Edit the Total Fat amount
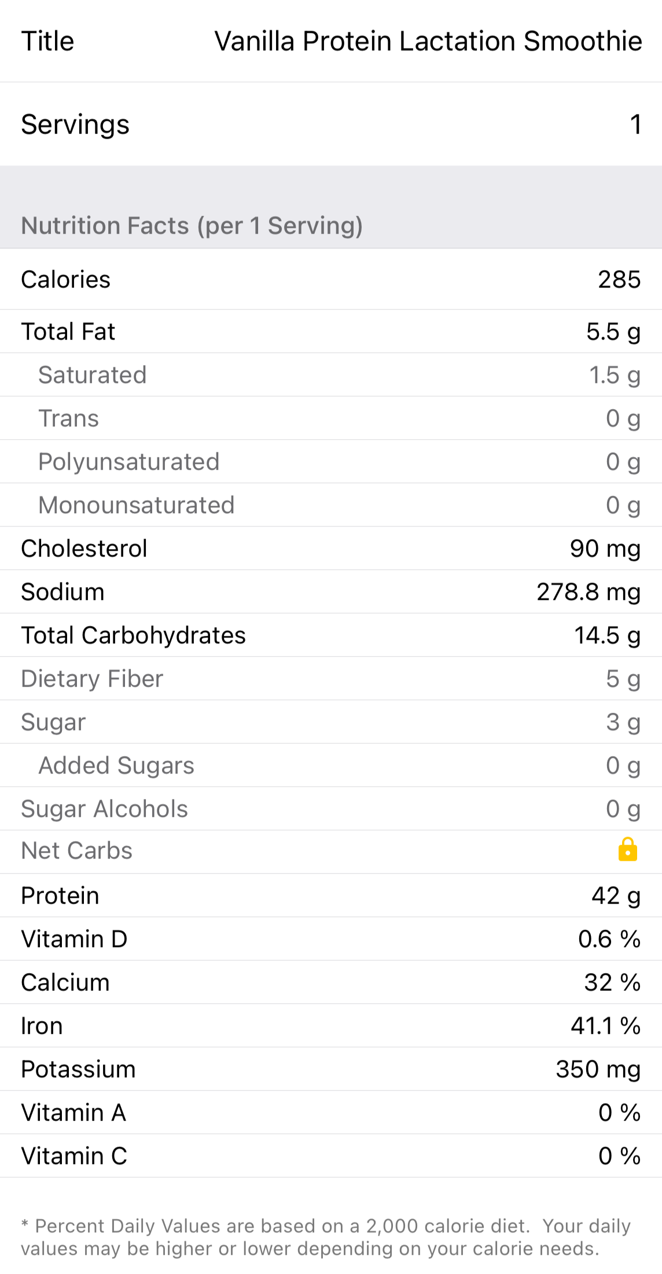The image size is (662, 1274). click(613, 332)
